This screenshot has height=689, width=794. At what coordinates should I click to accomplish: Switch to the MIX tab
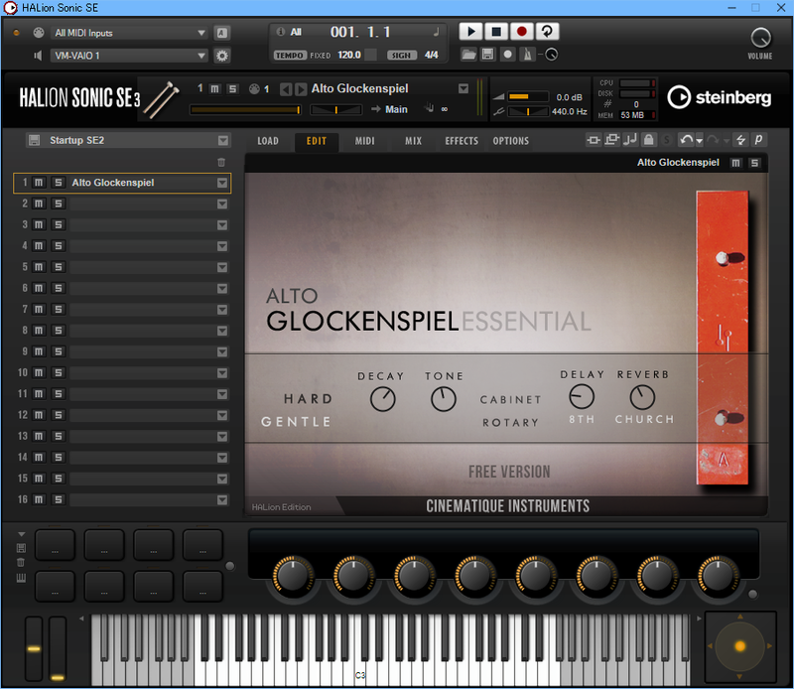(413, 141)
